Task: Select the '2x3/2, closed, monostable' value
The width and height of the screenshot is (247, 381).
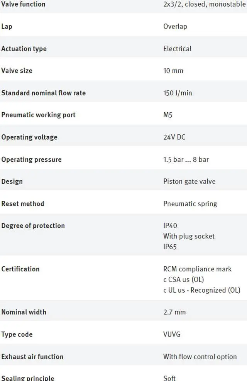Action: coord(204,4)
